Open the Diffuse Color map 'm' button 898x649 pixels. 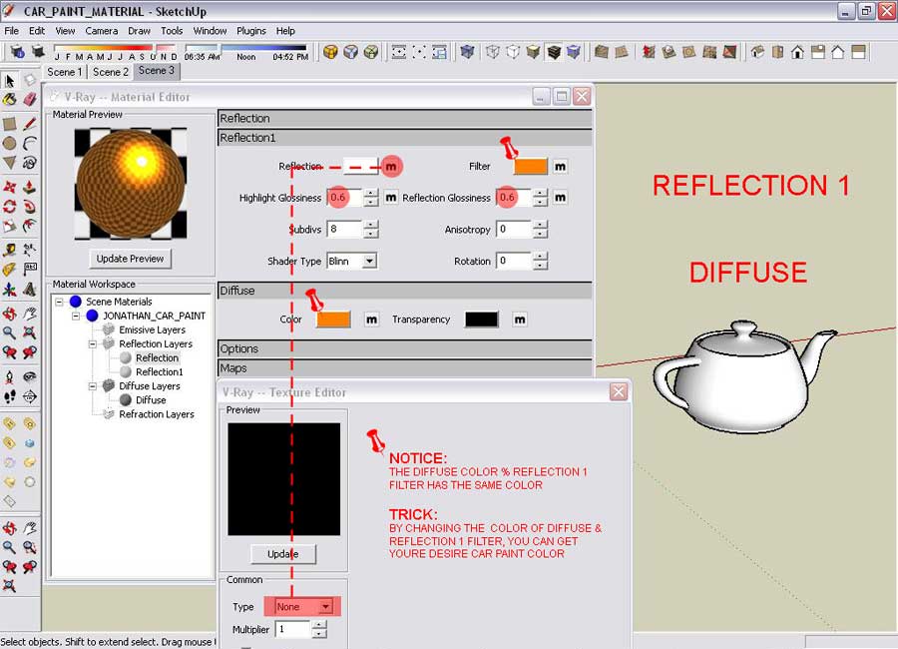pyautogui.click(x=372, y=320)
